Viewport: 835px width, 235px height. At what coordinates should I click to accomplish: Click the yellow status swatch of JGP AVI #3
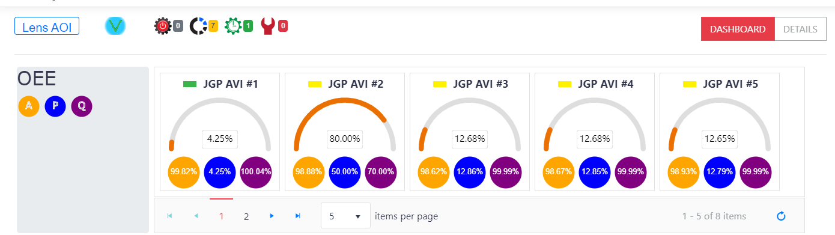click(x=440, y=85)
